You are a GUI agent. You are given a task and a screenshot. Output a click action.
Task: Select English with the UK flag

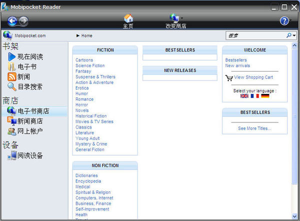tap(244, 96)
